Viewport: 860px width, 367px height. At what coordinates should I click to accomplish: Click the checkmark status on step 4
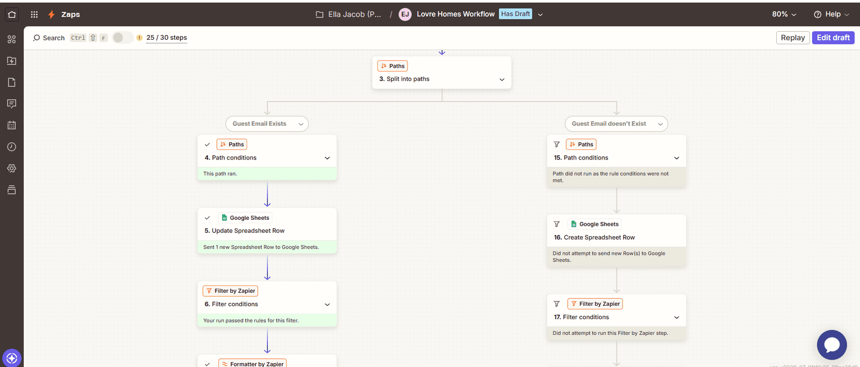(x=207, y=144)
